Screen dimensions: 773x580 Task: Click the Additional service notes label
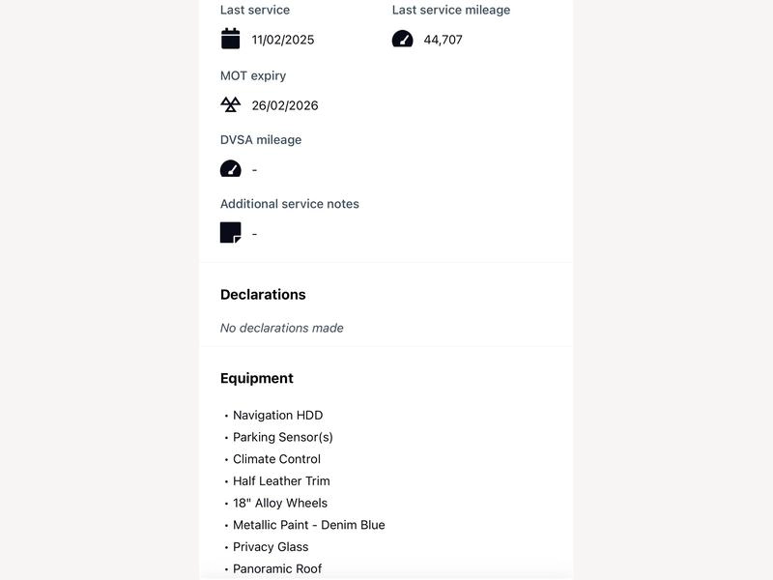click(x=289, y=204)
